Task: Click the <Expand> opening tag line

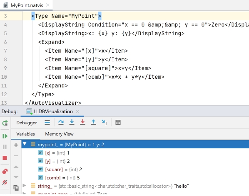Action: 51,42
